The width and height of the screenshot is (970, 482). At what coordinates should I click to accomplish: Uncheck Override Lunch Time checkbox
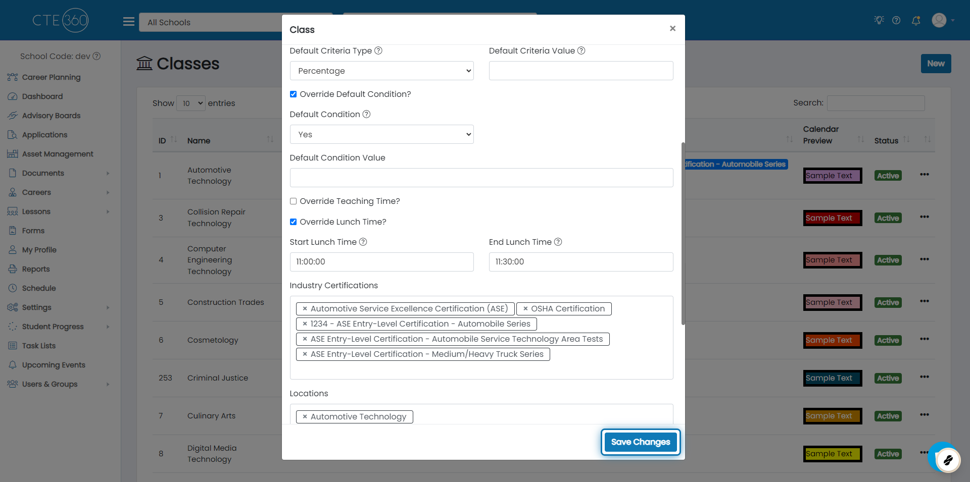pos(293,222)
